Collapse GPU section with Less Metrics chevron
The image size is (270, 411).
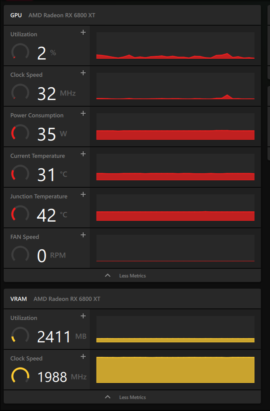108,275
